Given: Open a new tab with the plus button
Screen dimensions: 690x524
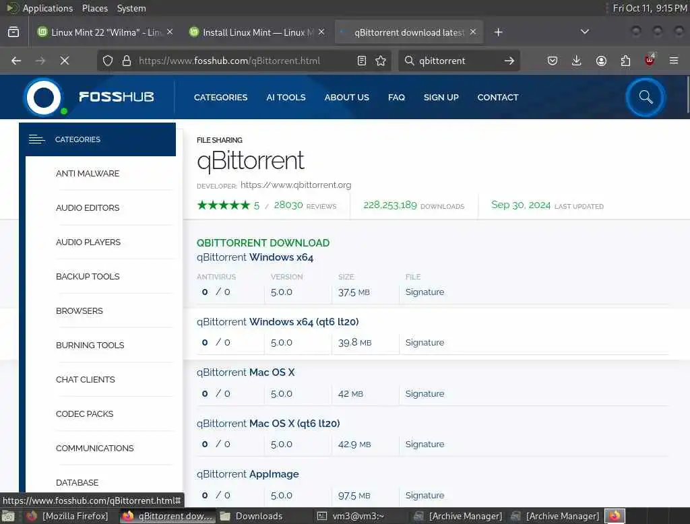Looking at the screenshot, I should coord(498,32).
